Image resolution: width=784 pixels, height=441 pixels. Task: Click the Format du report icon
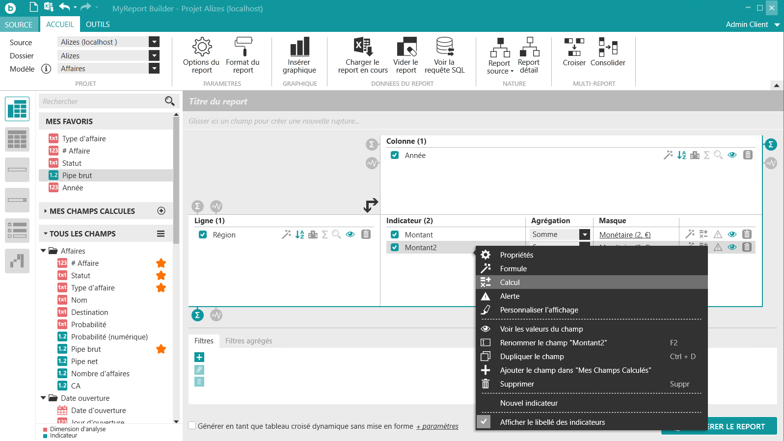243,47
